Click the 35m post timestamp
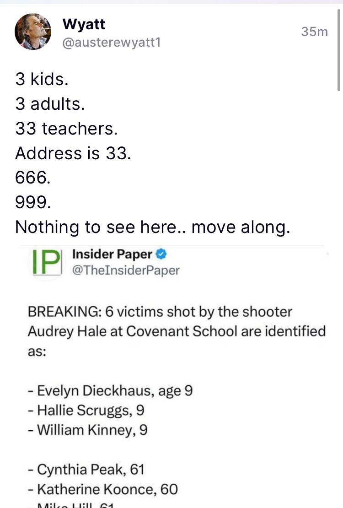The width and height of the screenshot is (343, 508). pyautogui.click(x=315, y=32)
